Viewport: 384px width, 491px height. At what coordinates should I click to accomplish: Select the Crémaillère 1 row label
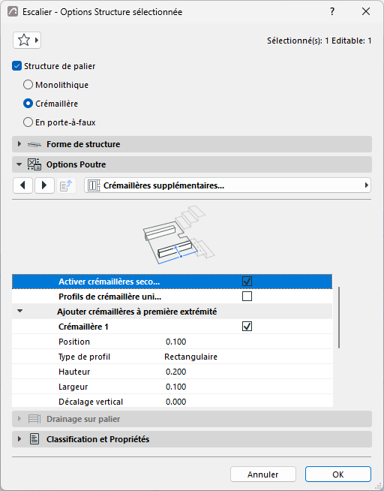(83, 327)
